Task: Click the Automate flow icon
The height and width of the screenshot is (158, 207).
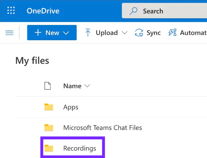Action: tap(172, 33)
